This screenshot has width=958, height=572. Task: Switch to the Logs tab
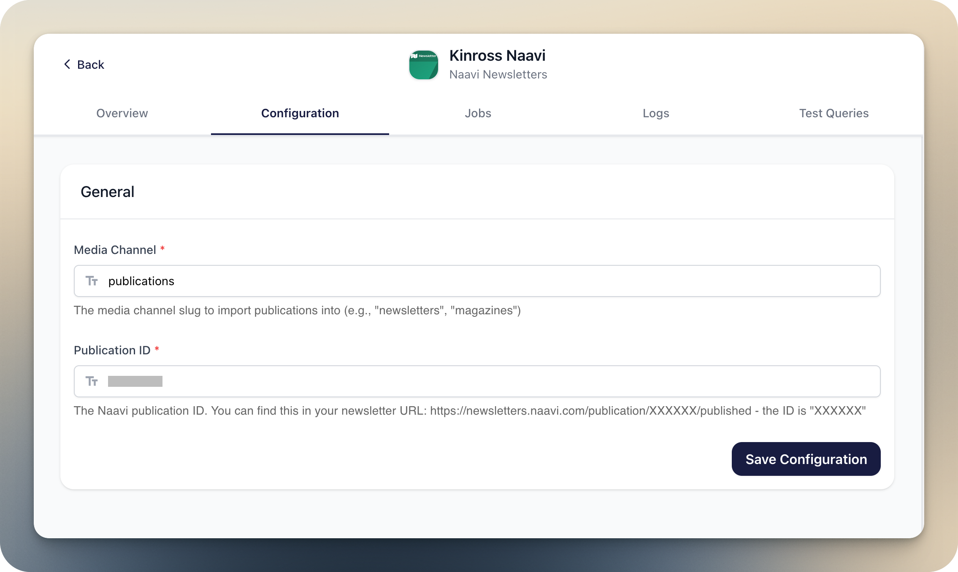[655, 113]
